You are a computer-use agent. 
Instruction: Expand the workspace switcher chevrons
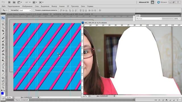(x=152, y=2)
